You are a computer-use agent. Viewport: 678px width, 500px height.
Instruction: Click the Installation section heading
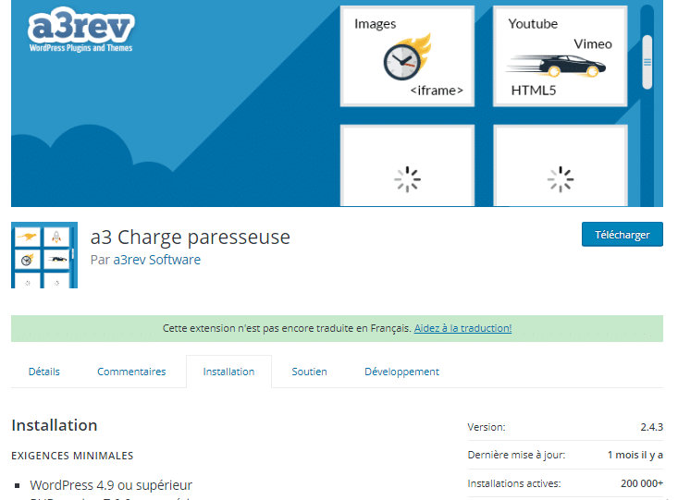click(54, 425)
